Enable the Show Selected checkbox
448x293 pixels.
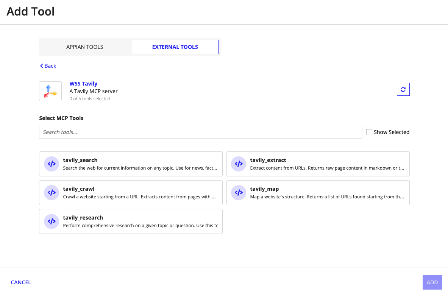[369, 132]
